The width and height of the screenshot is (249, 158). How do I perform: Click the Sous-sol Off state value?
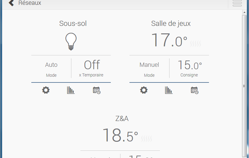coord(92,65)
